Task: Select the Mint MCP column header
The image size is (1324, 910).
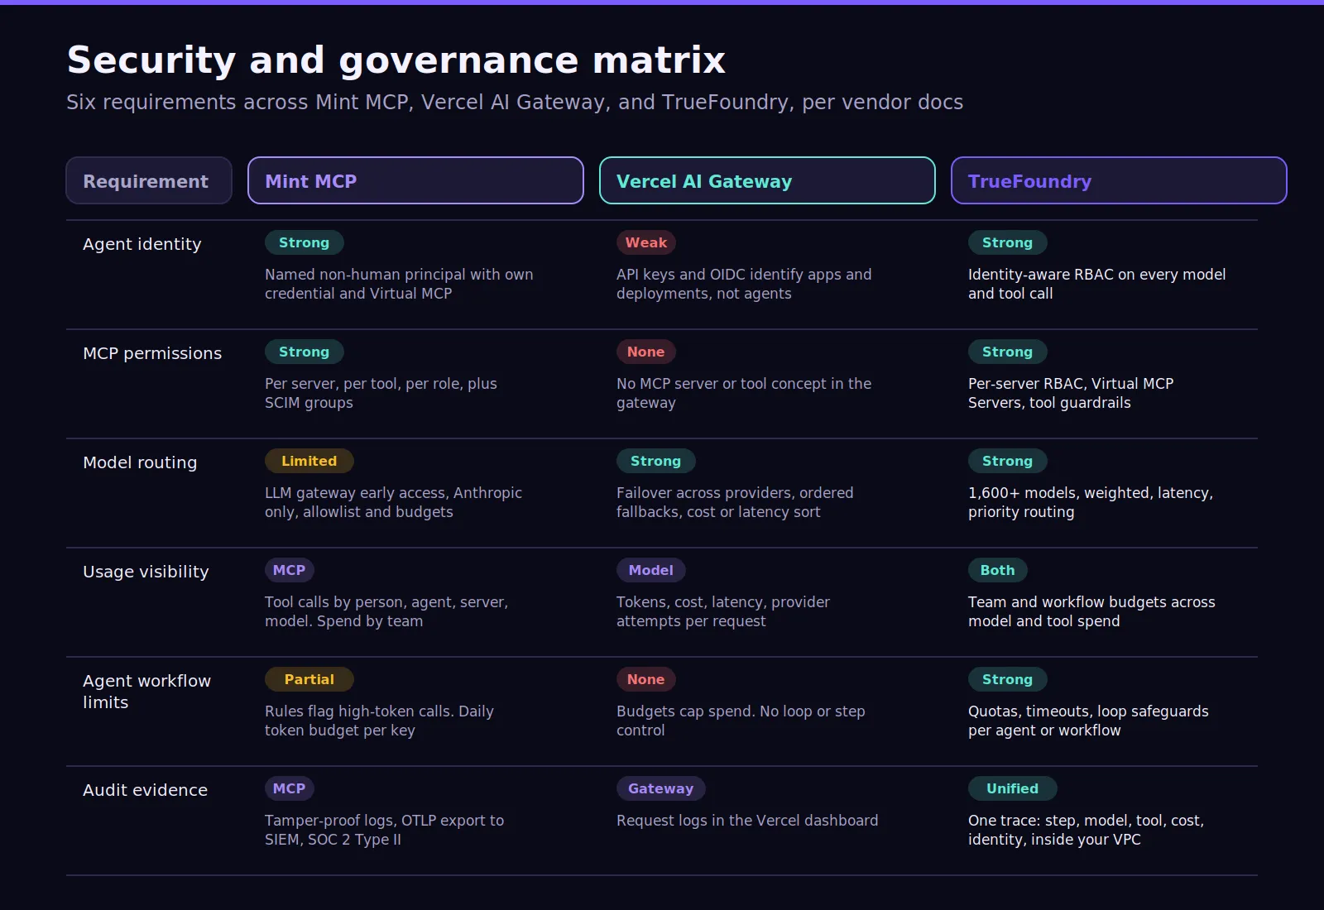Action: pos(415,180)
